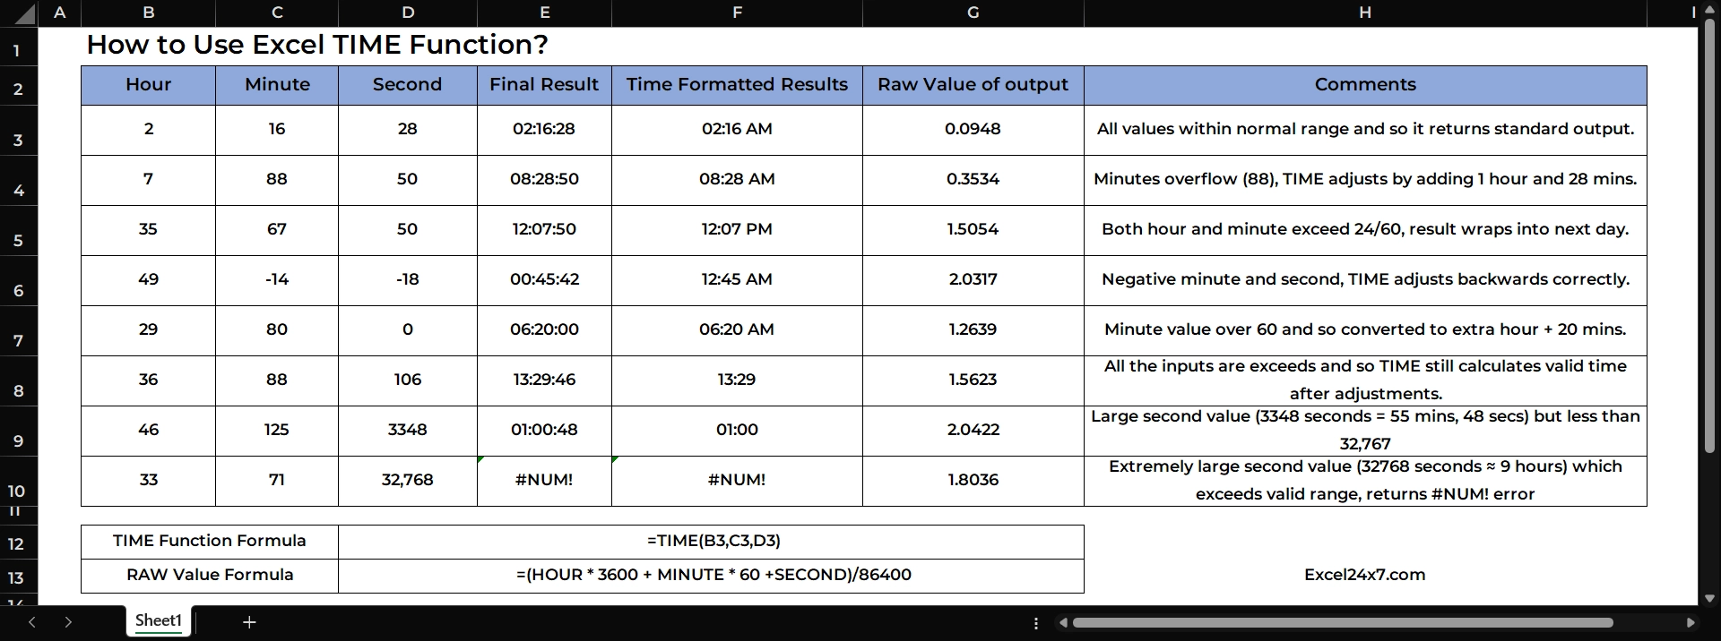
Task: Select second value cell 32,768
Action: coord(408,482)
